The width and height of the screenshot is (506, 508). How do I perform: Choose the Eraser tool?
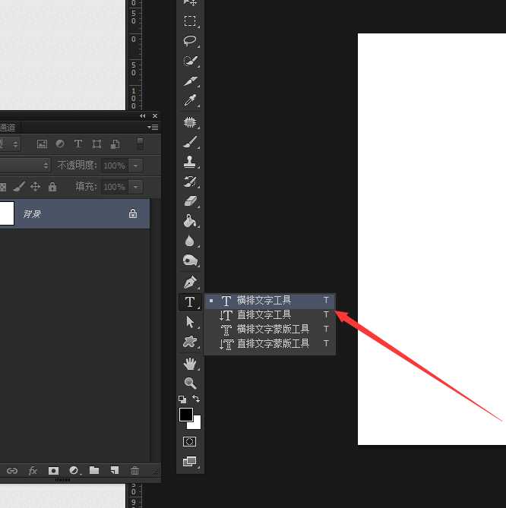(190, 201)
